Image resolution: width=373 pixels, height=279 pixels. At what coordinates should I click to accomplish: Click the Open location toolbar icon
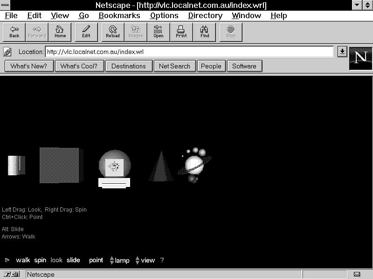tap(159, 32)
